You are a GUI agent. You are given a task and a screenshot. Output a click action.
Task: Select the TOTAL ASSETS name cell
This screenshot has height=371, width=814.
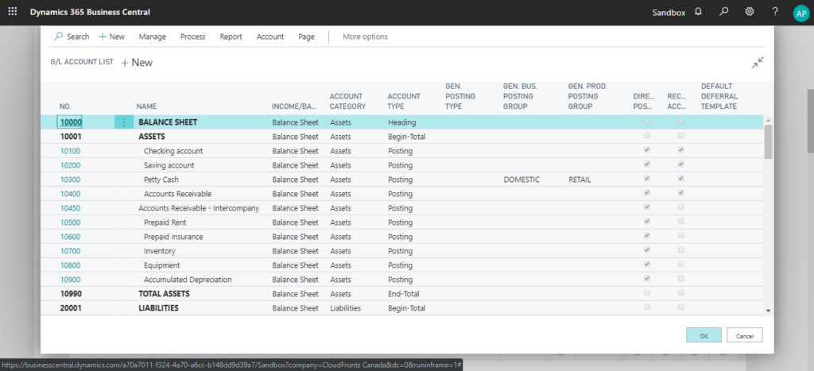pos(164,294)
